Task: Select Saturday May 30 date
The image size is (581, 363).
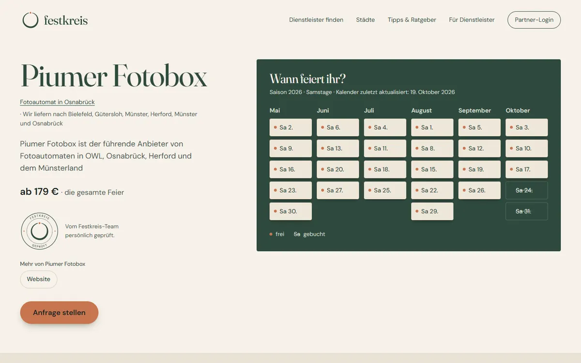Action: tap(290, 212)
